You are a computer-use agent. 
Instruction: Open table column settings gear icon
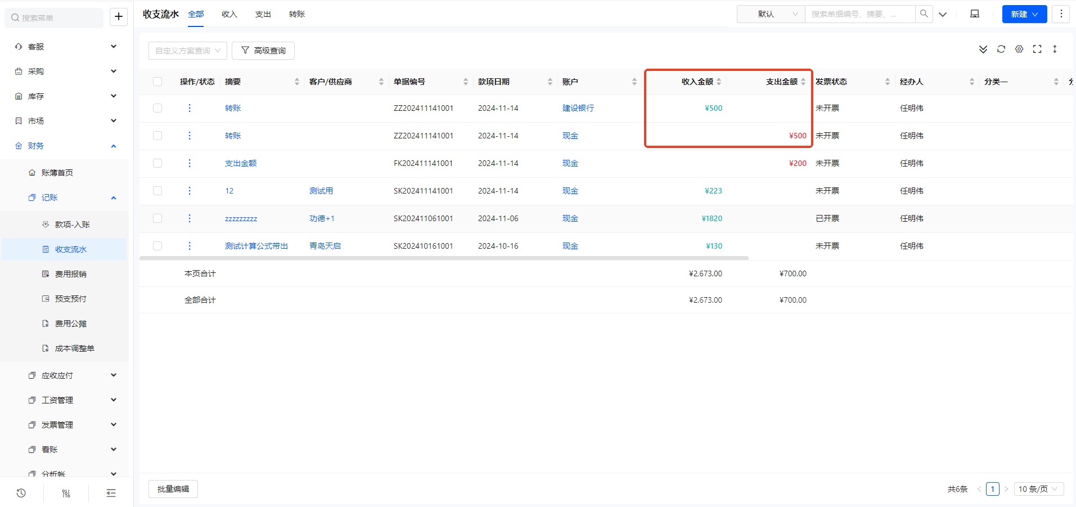1019,50
